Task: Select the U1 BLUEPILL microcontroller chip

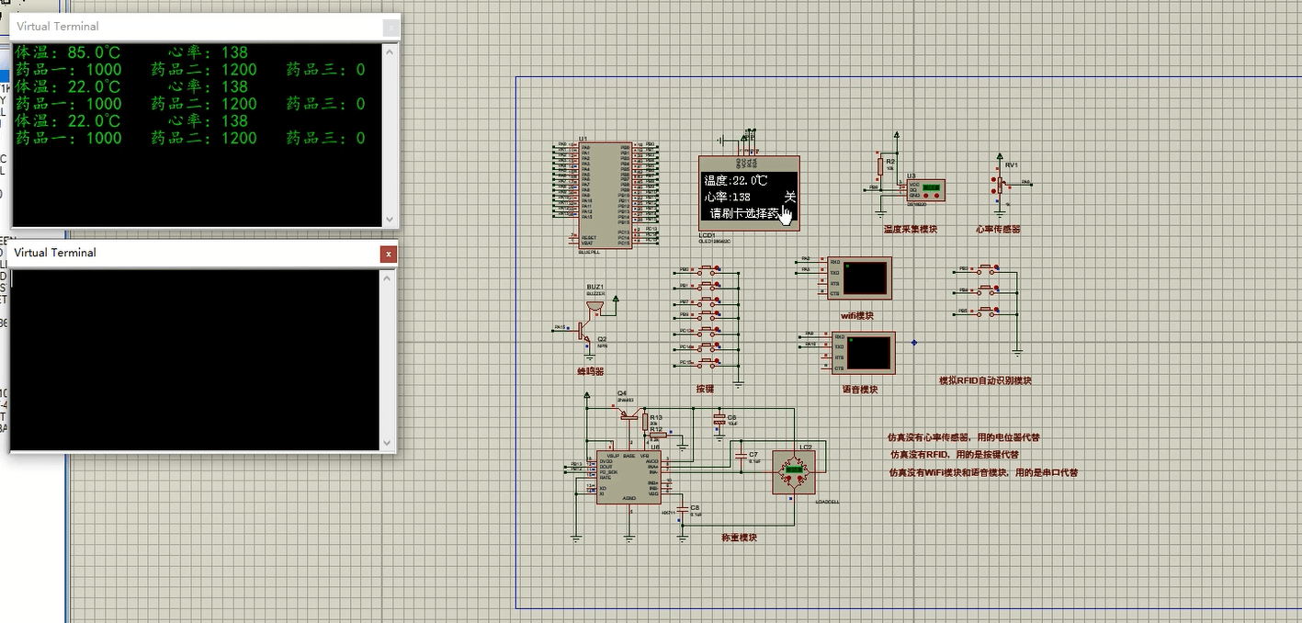Action: [605, 197]
